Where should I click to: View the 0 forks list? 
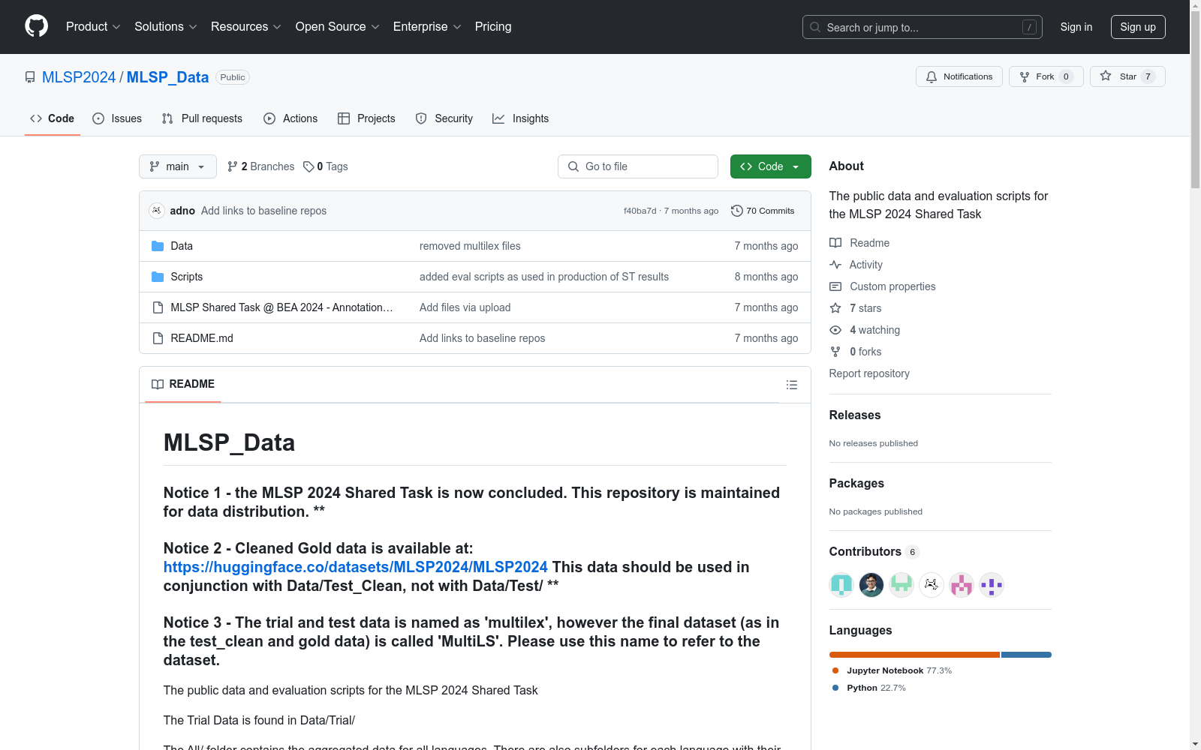click(x=865, y=352)
